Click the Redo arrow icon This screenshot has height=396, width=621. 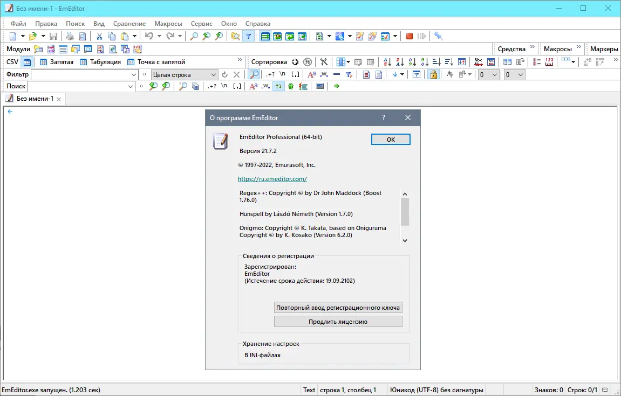(170, 37)
